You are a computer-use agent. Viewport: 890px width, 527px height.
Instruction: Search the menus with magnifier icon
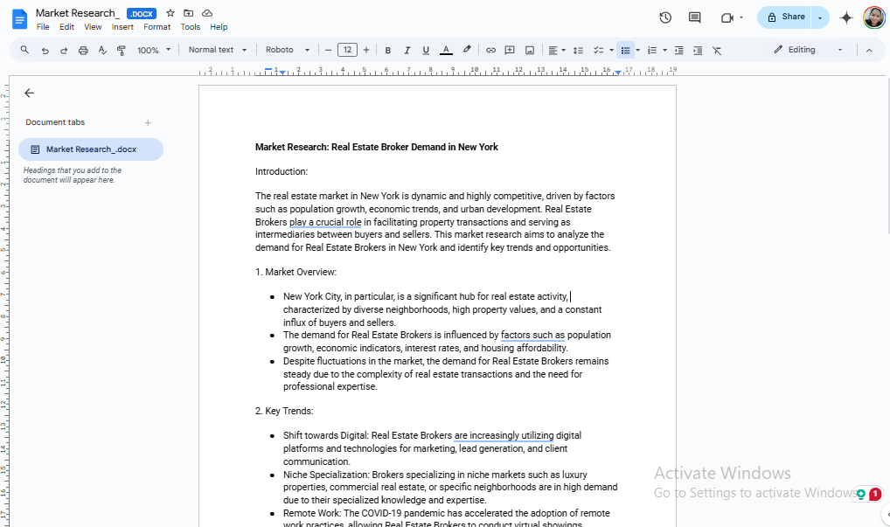24,50
